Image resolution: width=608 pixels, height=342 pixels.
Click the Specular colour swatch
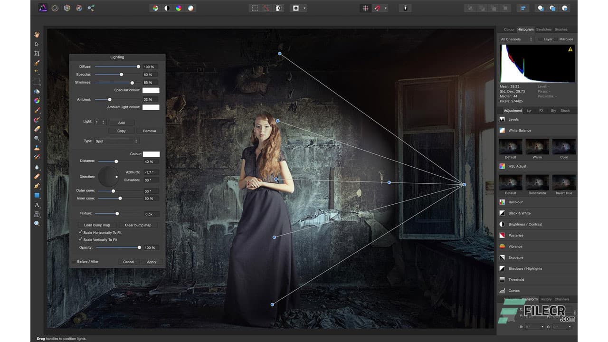(151, 90)
